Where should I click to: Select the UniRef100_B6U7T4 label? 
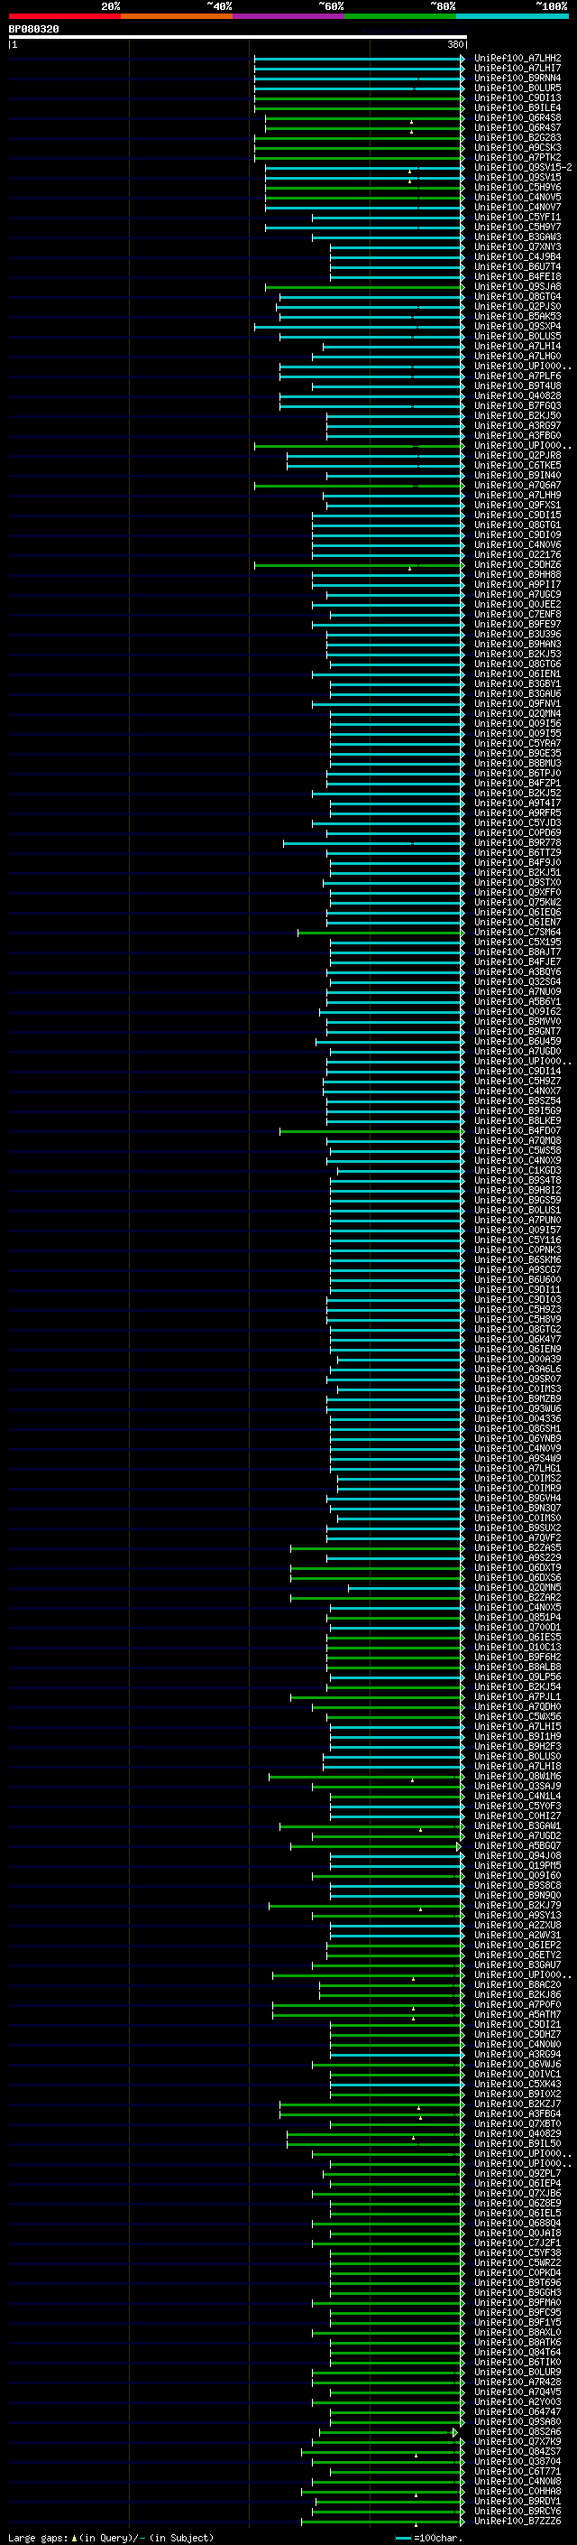click(x=517, y=266)
